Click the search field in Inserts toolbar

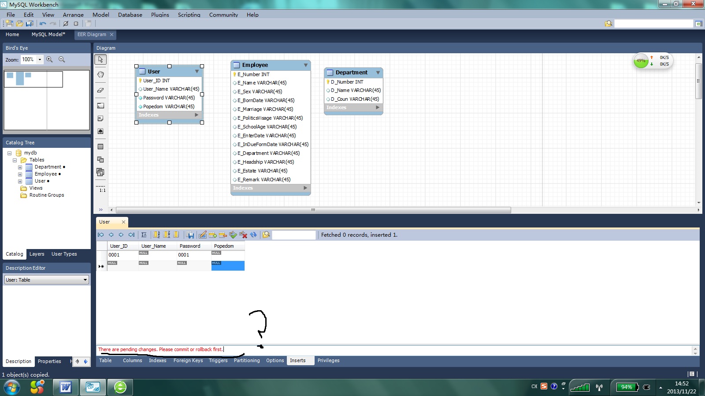[294, 235]
